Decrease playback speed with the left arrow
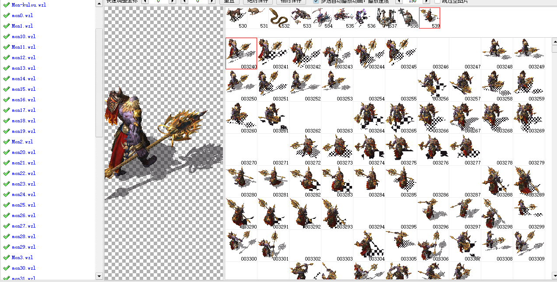 click(x=398, y=1)
